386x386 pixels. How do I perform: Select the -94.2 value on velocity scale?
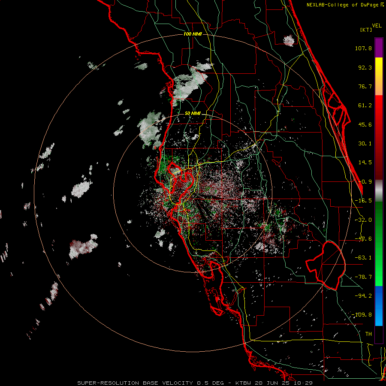[363, 296]
